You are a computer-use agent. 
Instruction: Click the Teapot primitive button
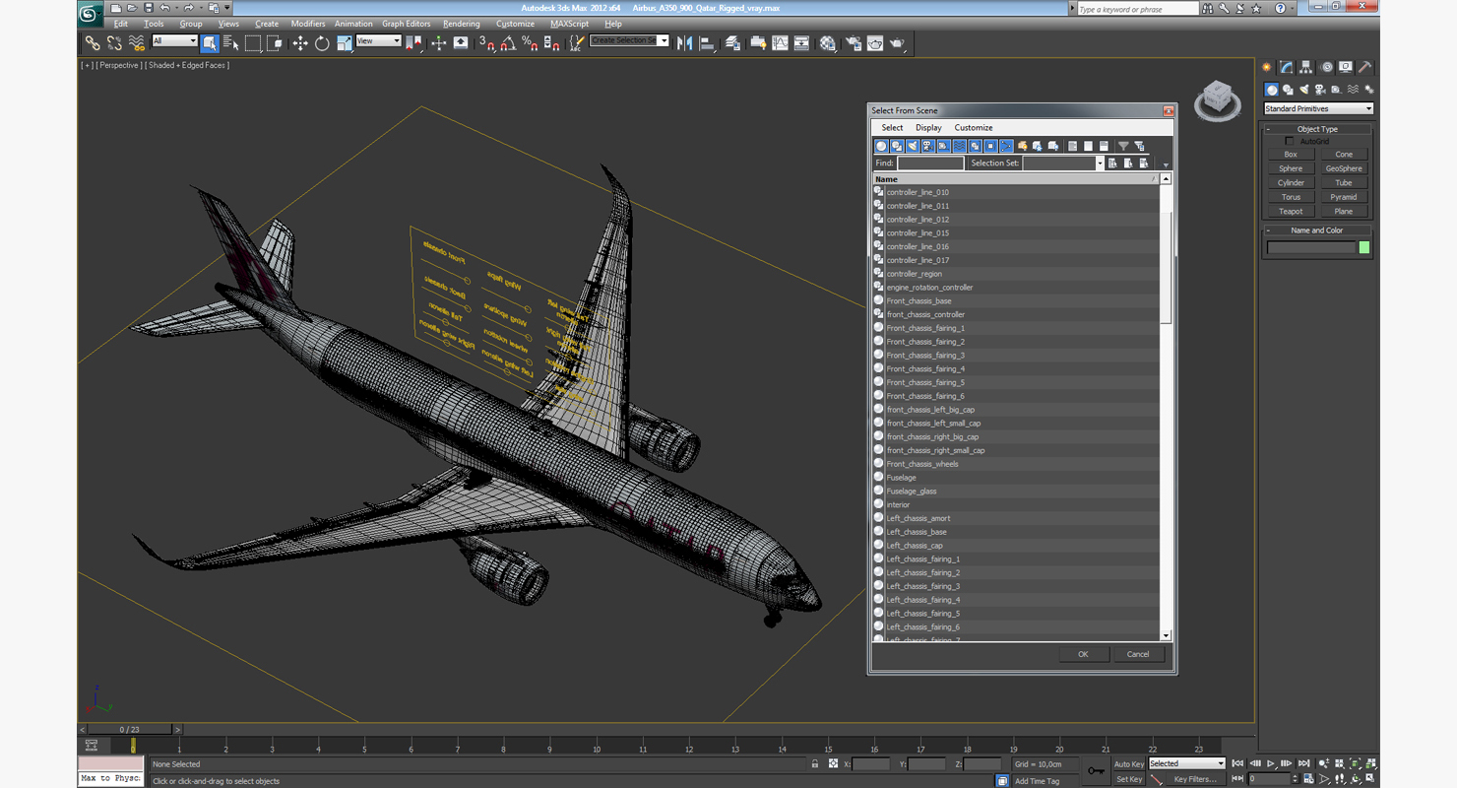tap(1291, 211)
